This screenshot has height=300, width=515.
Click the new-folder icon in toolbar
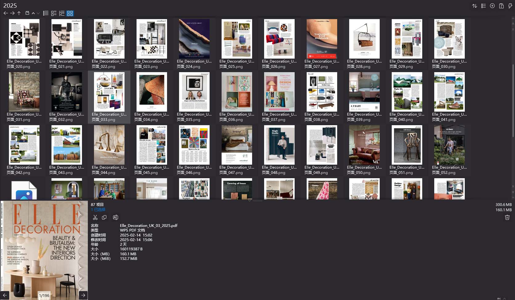[x=27, y=13]
